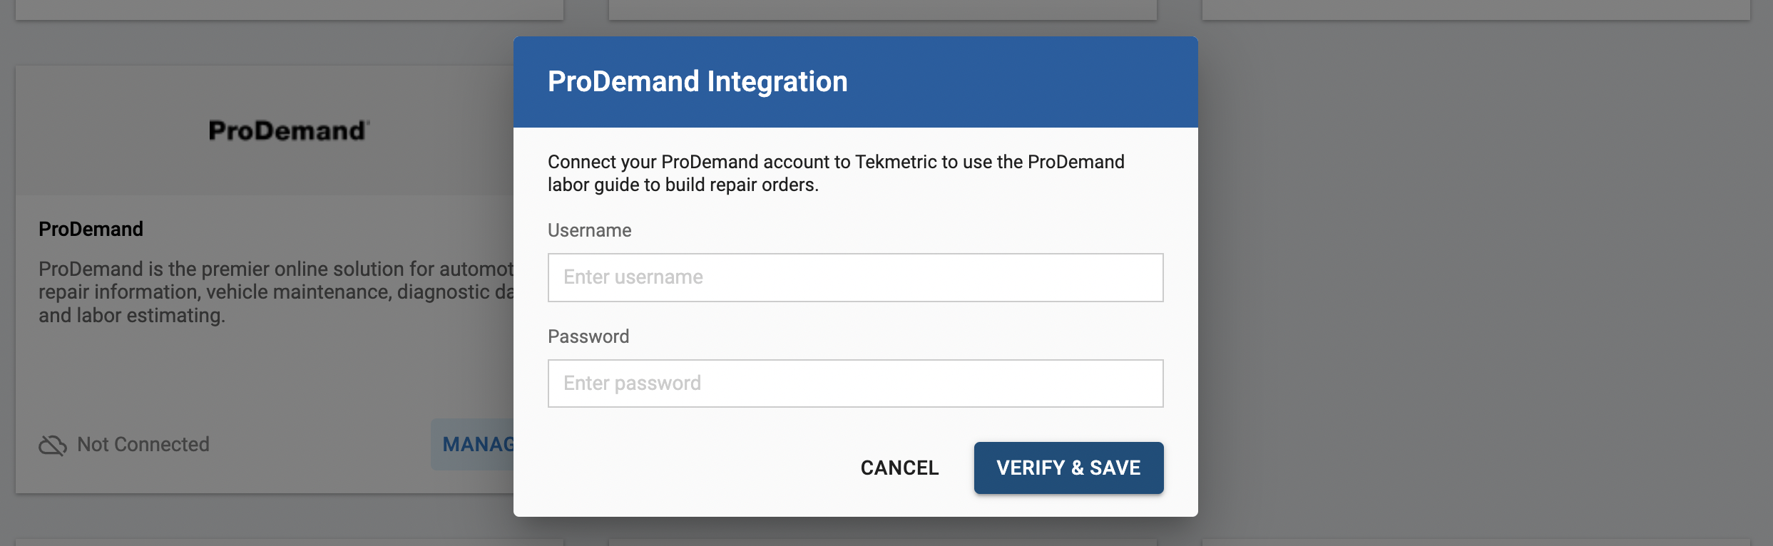Click the Not Connected cloud icon
The height and width of the screenshot is (546, 1773).
click(53, 445)
